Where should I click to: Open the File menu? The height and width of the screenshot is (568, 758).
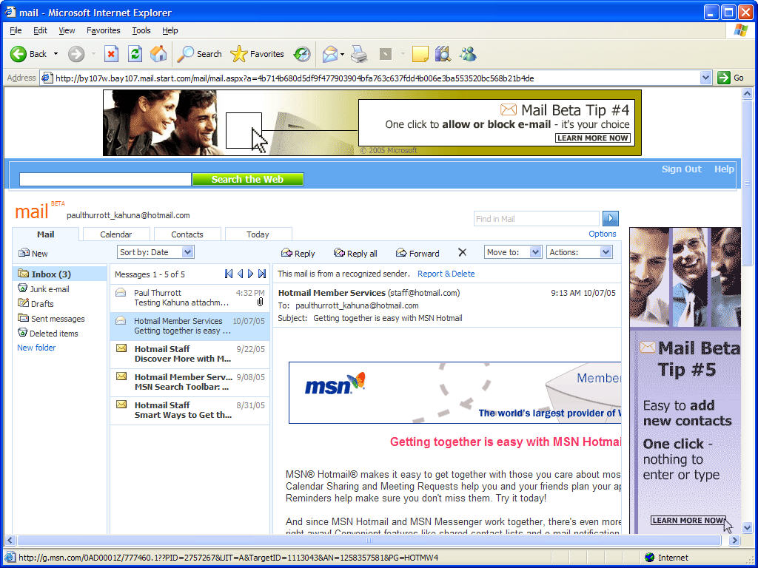[16, 30]
